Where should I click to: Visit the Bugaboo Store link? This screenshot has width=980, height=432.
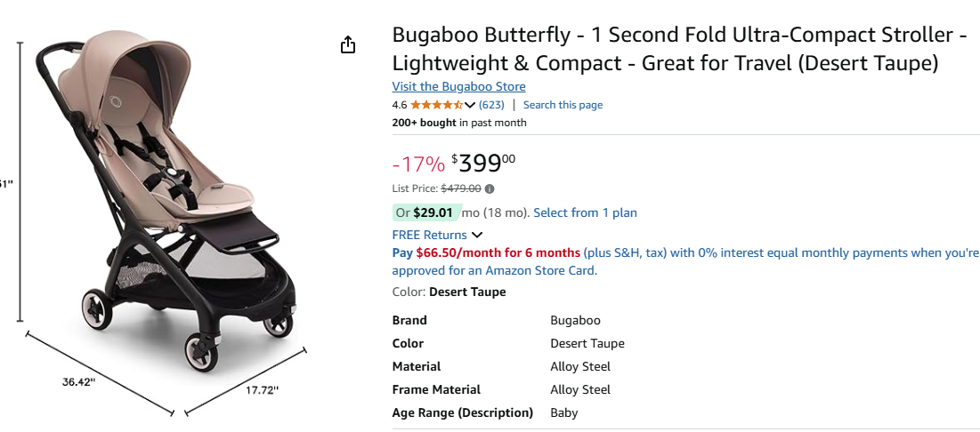click(458, 86)
